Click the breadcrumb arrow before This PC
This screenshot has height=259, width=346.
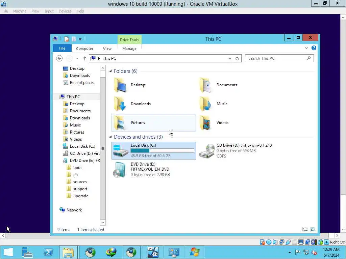pos(99,58)
